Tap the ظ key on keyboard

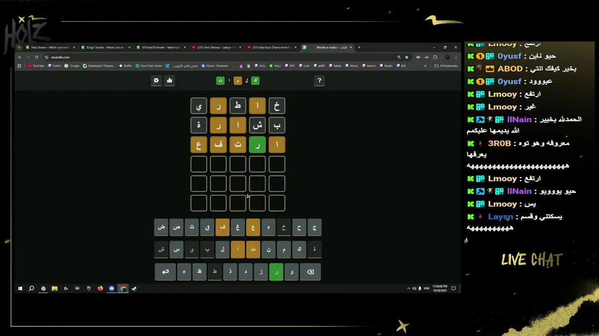pos(199,272)
